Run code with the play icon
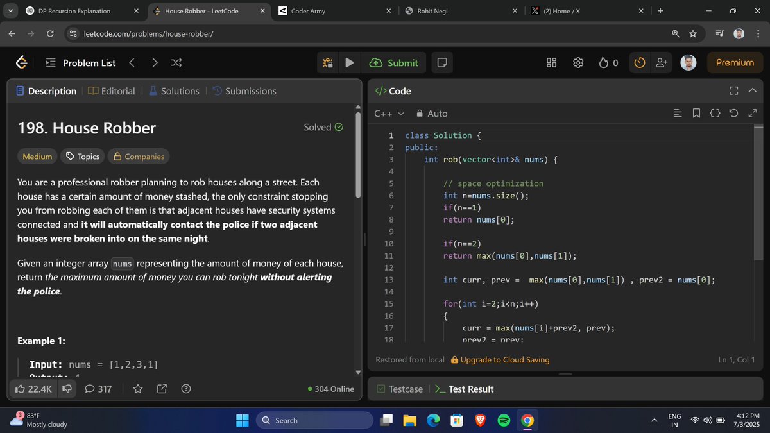Screen dimensions: 770x433 (349, 63)
